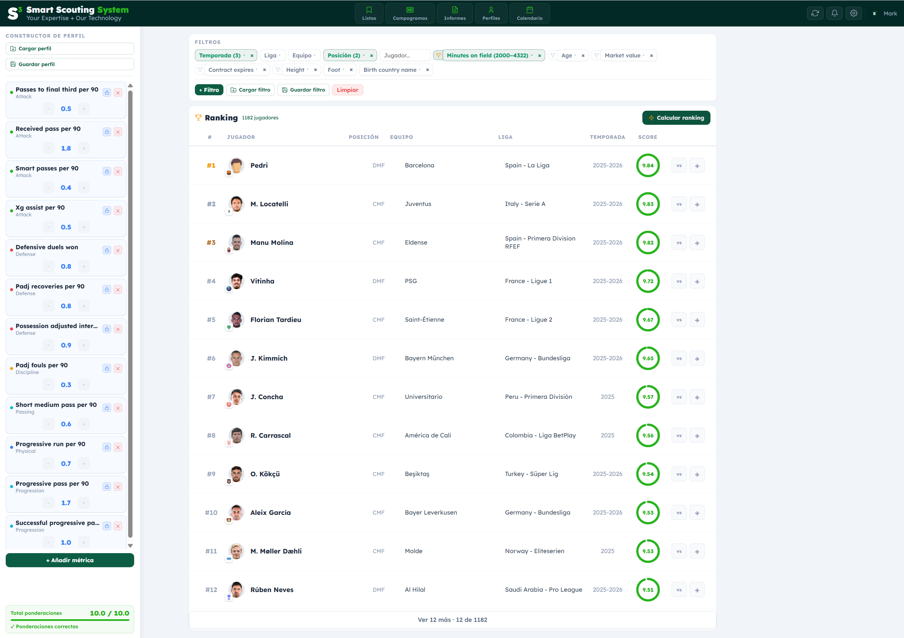Click the Calcular ranking button
904x638 pixels.
click(x=676, y=118)
